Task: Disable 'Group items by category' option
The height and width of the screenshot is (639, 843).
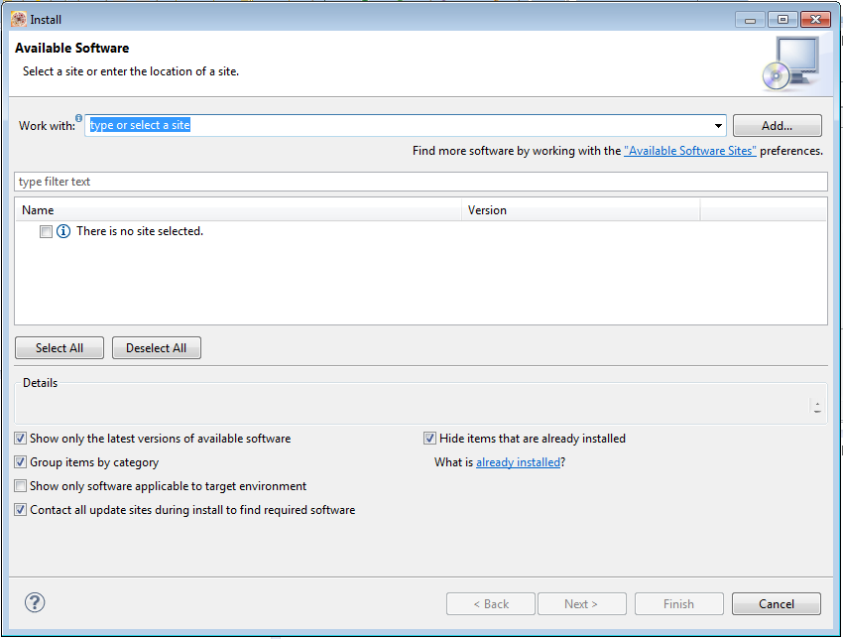Action: [21, 462]
